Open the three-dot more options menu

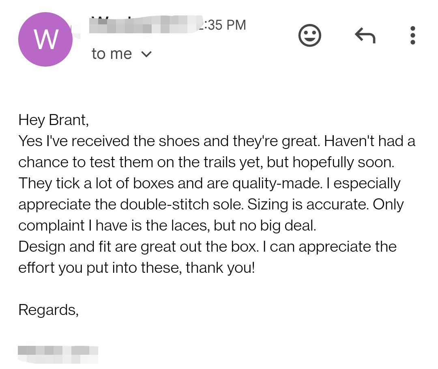(x=412, y=36)
